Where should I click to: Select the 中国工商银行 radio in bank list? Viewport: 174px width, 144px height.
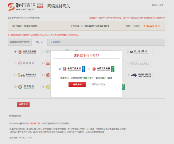point(15,52)
